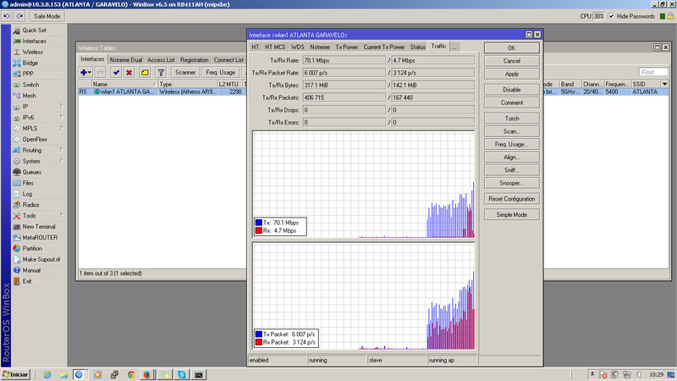Open Queues menu item

(32, 172)
